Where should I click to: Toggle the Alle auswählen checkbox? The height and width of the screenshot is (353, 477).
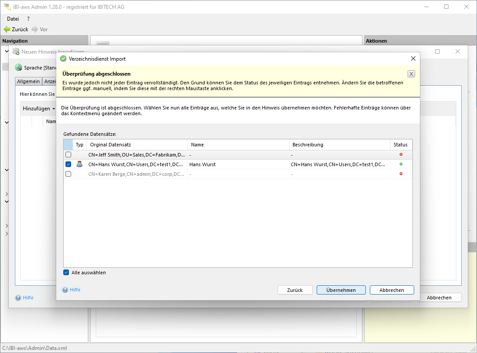tap(66, 273)
